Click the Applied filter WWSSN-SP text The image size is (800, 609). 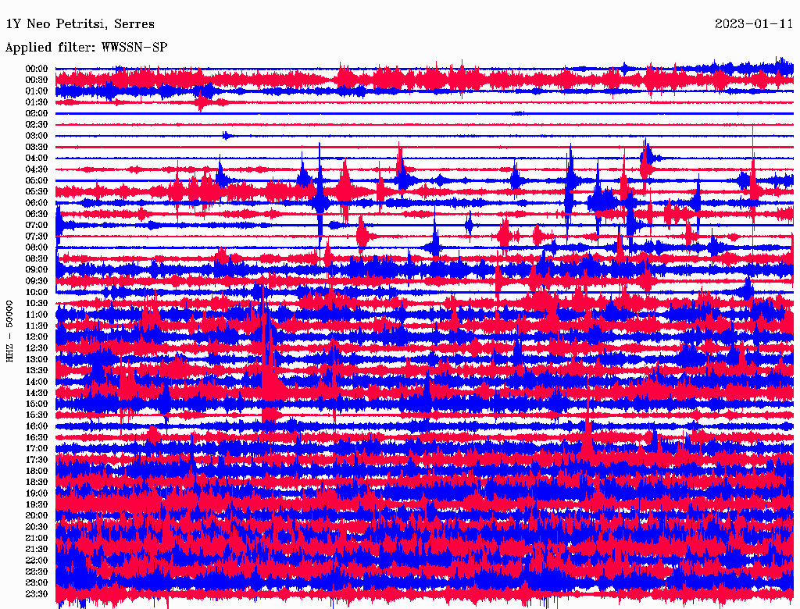click(86, 47)
